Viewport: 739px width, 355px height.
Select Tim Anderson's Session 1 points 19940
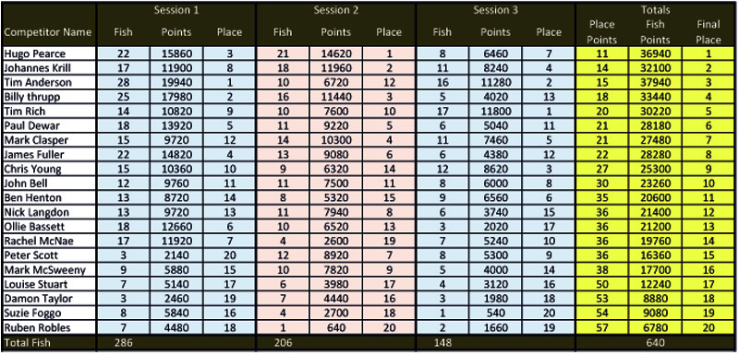tap(176, 83)
